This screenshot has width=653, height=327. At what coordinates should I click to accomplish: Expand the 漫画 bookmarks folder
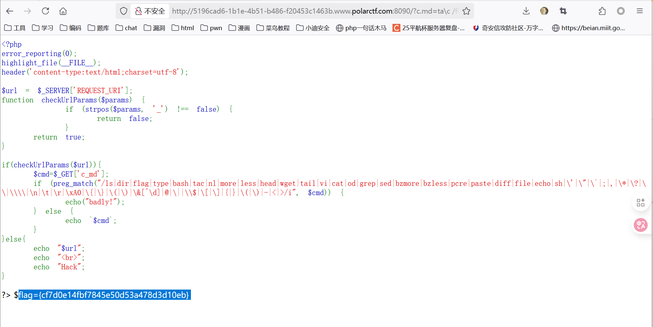point(239,28)
